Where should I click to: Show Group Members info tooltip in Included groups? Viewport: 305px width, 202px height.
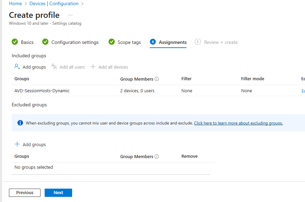click(x=157, y=79)
